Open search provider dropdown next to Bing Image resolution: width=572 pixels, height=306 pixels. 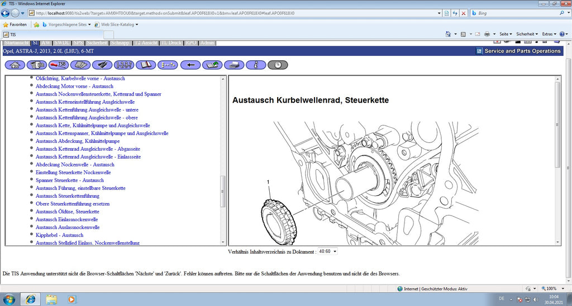click(568, 13)
